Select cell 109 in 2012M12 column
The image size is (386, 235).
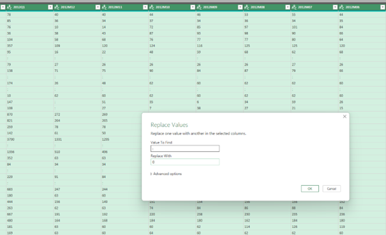click(77, 46)
